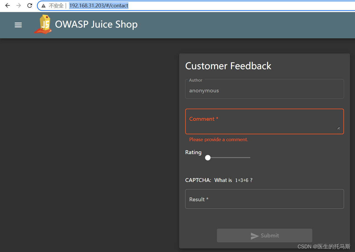Click the '不安全' security label
The height and width of the screenshot is (252, 355).
(56, 6)
